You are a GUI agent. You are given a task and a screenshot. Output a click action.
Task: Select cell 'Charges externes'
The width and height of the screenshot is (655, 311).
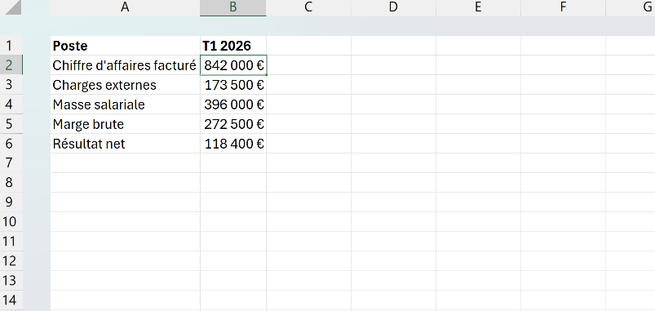tap(125, 85)
